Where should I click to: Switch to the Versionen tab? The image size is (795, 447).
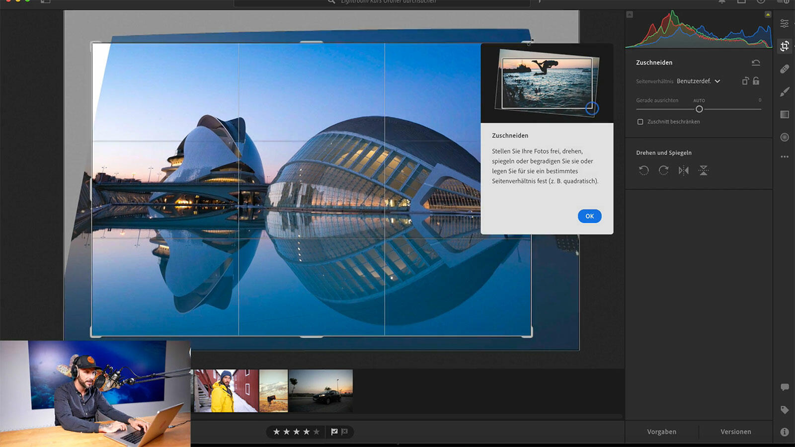[x=735, y=432]
